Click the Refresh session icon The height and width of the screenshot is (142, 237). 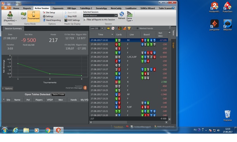coord(122,16)
